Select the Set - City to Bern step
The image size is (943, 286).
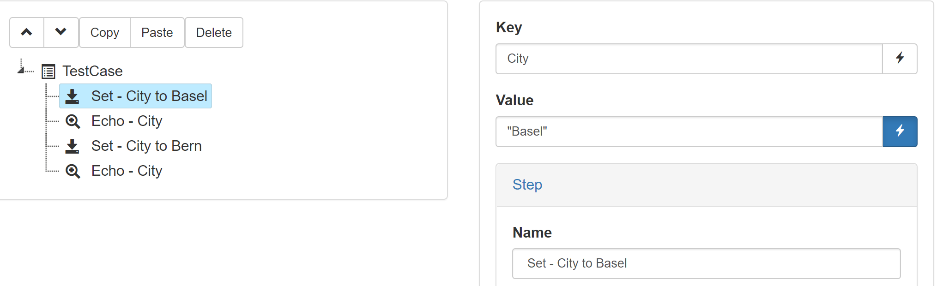point(146,146)
